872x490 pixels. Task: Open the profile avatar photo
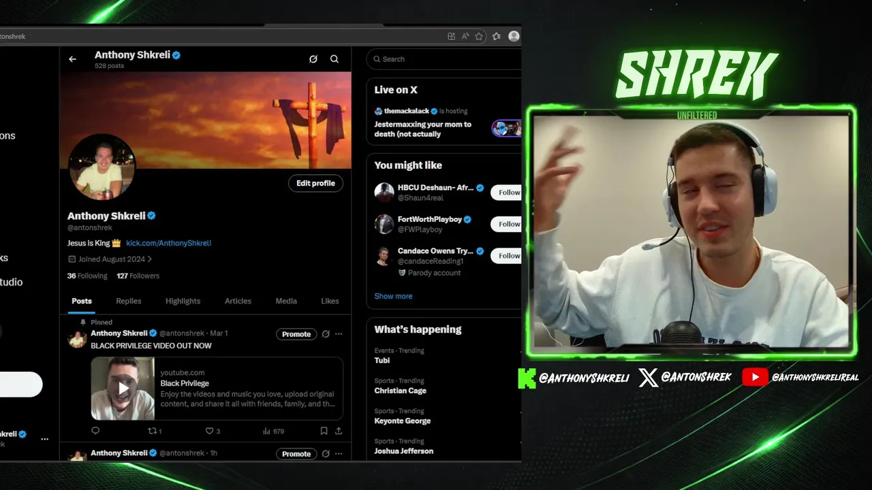pos(102,167)
